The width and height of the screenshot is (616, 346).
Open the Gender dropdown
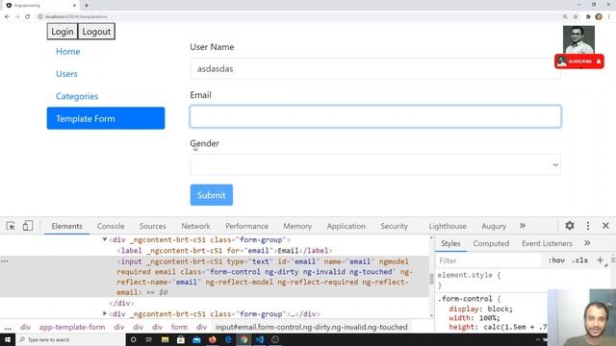point(375,164)
